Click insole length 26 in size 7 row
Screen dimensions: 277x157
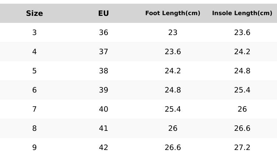pos(242,109)
